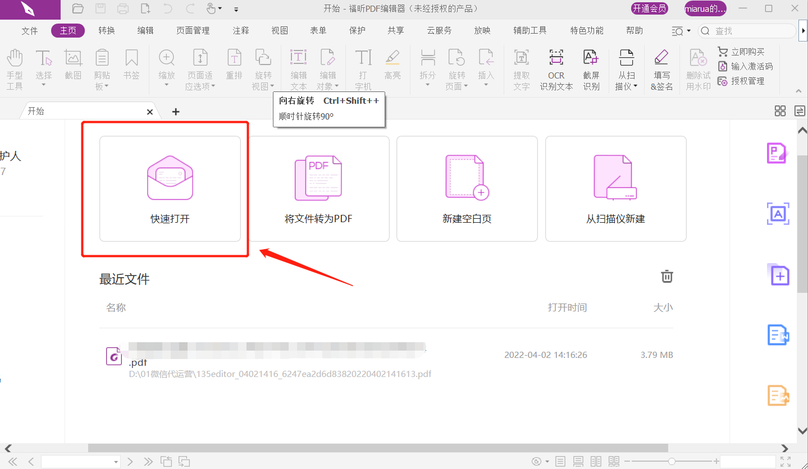Switch to the 转换 ribbon tab

tap(107, 31)
